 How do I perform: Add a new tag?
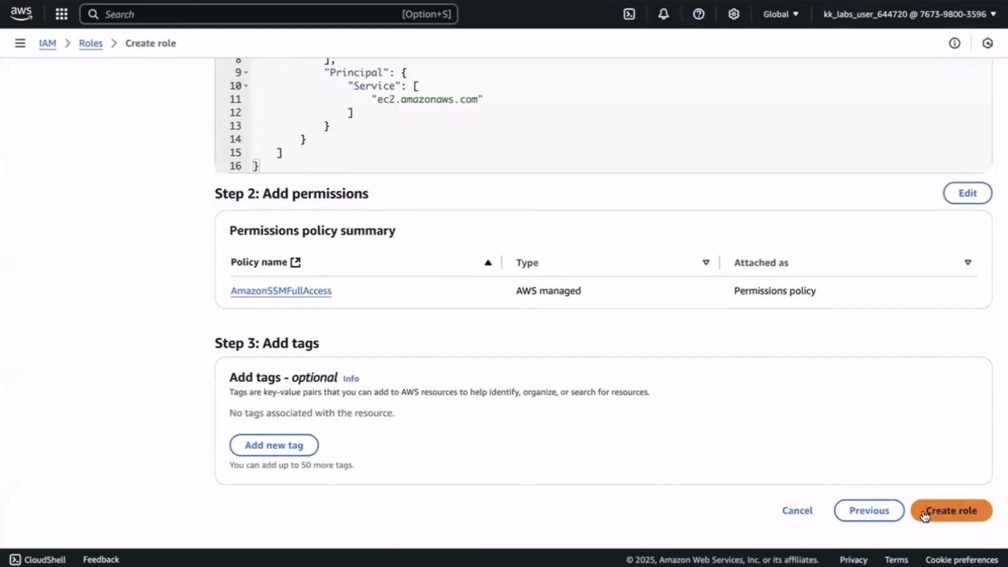(274, 445)
